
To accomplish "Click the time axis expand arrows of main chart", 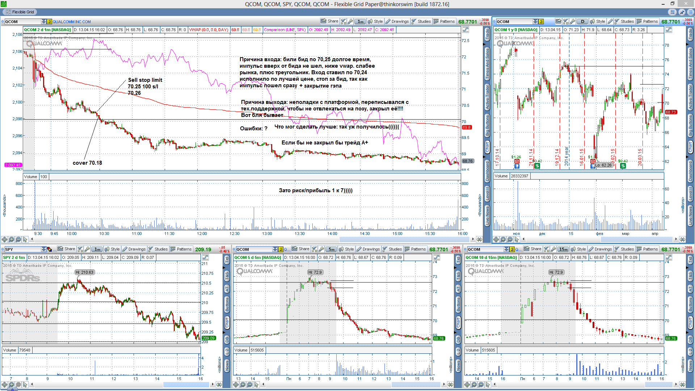I will 479,239.
